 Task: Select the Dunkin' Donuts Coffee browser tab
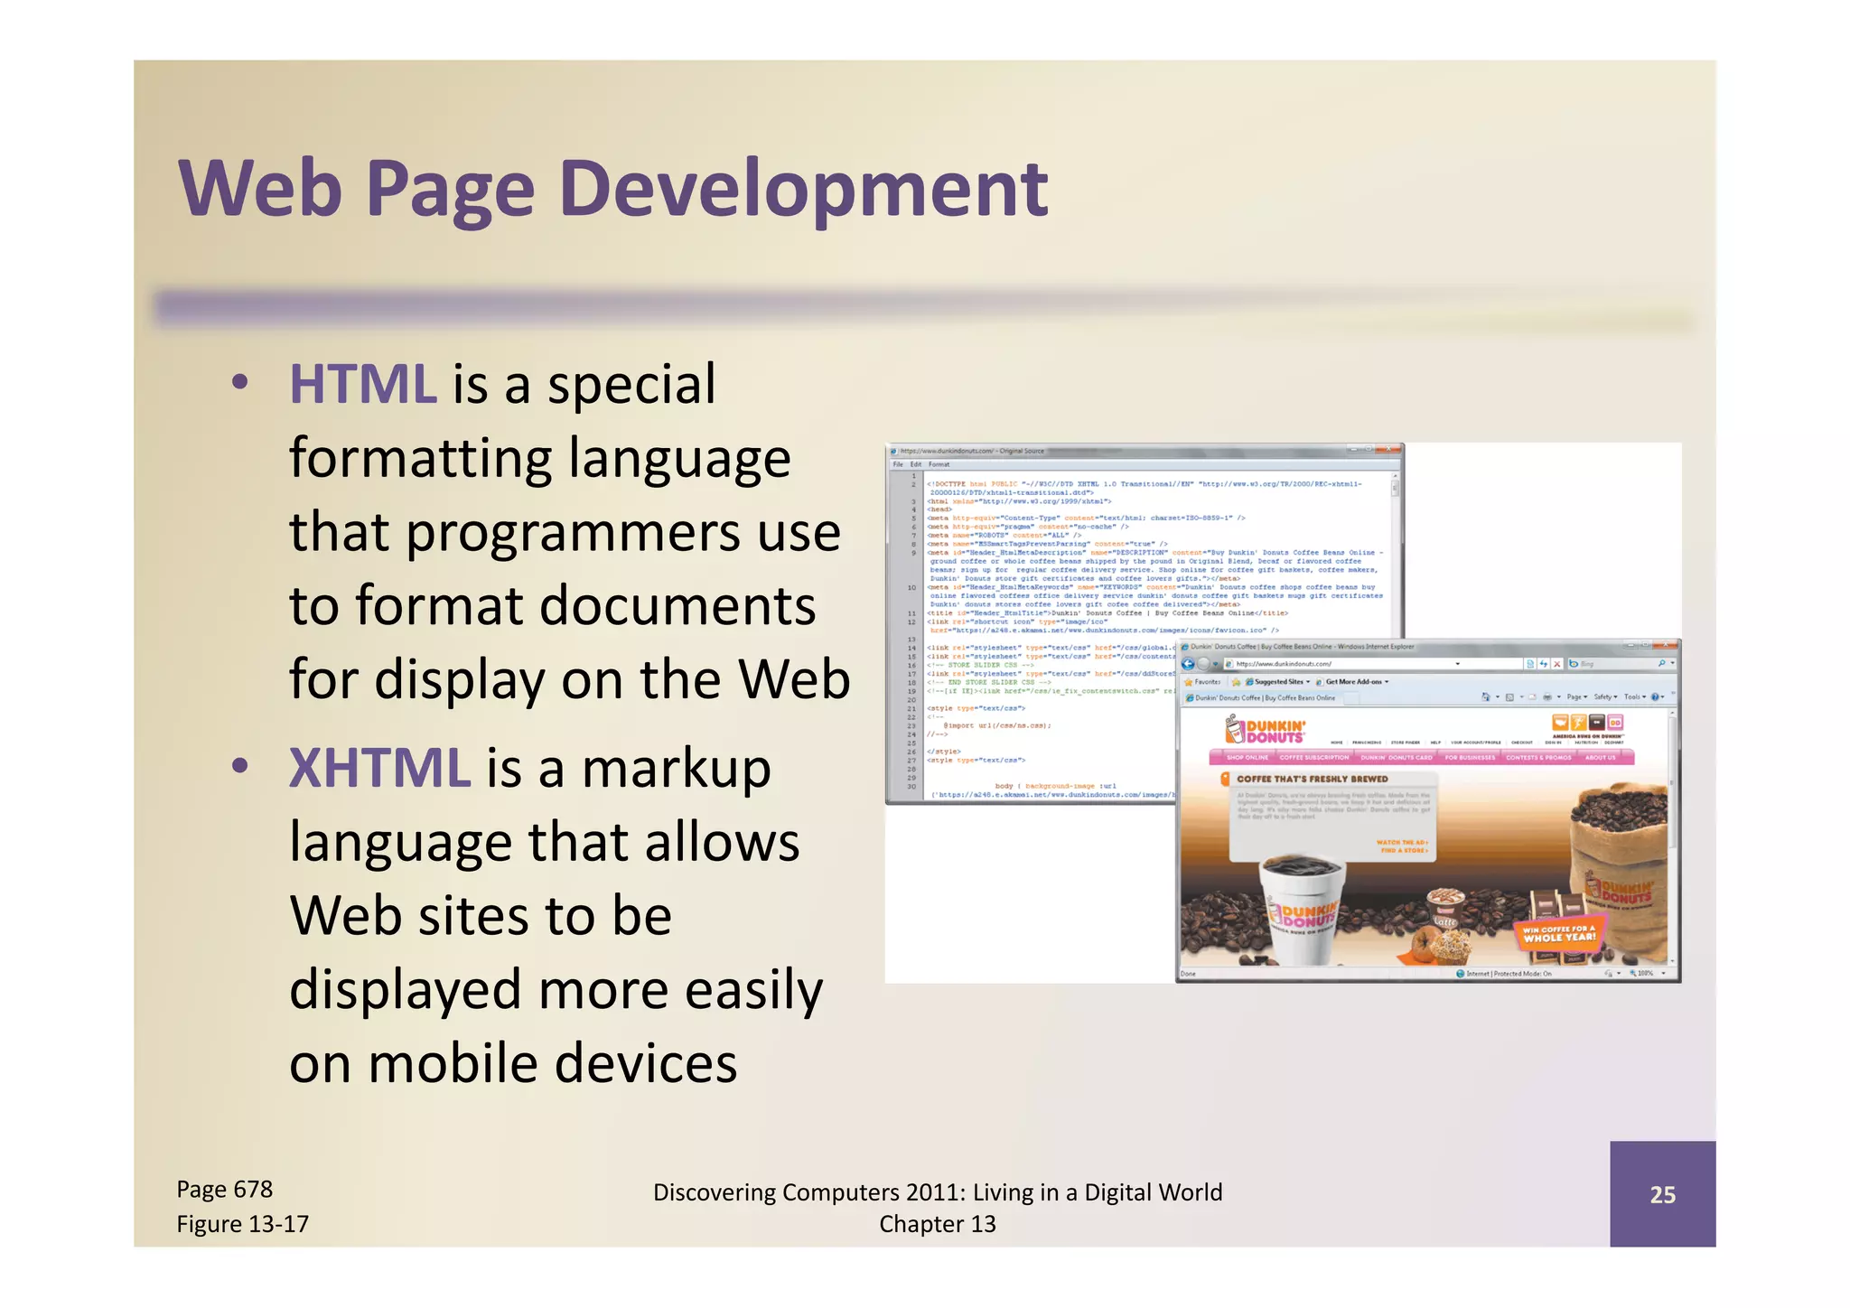pyautogui.click(x=1261, y=697)
